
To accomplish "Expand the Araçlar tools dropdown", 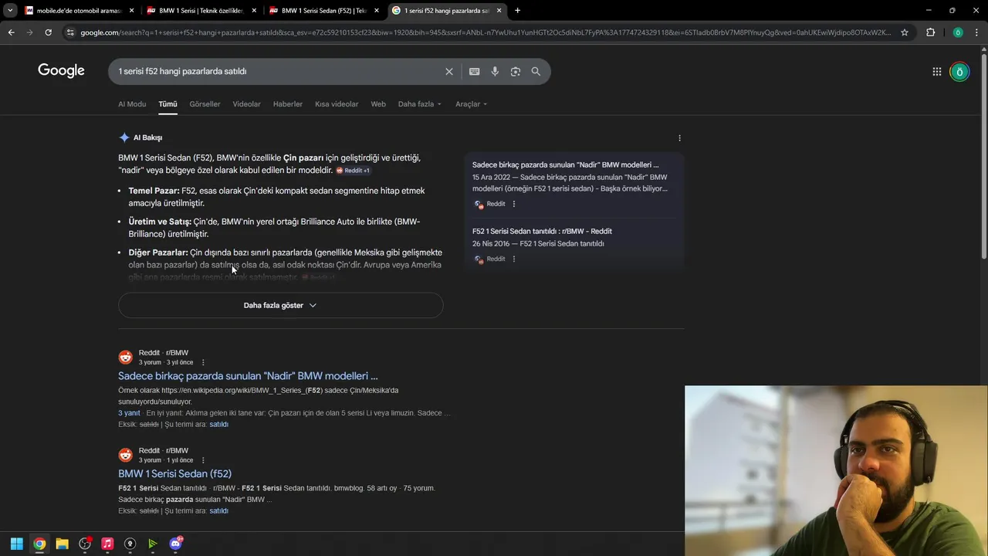I will 471,104.
